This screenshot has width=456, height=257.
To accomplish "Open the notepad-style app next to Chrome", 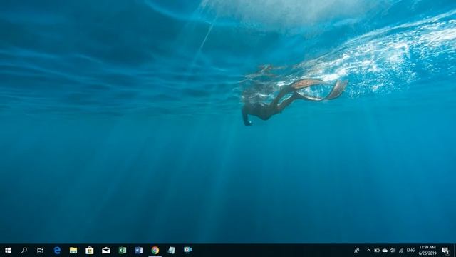I will (x=172, y=251).
